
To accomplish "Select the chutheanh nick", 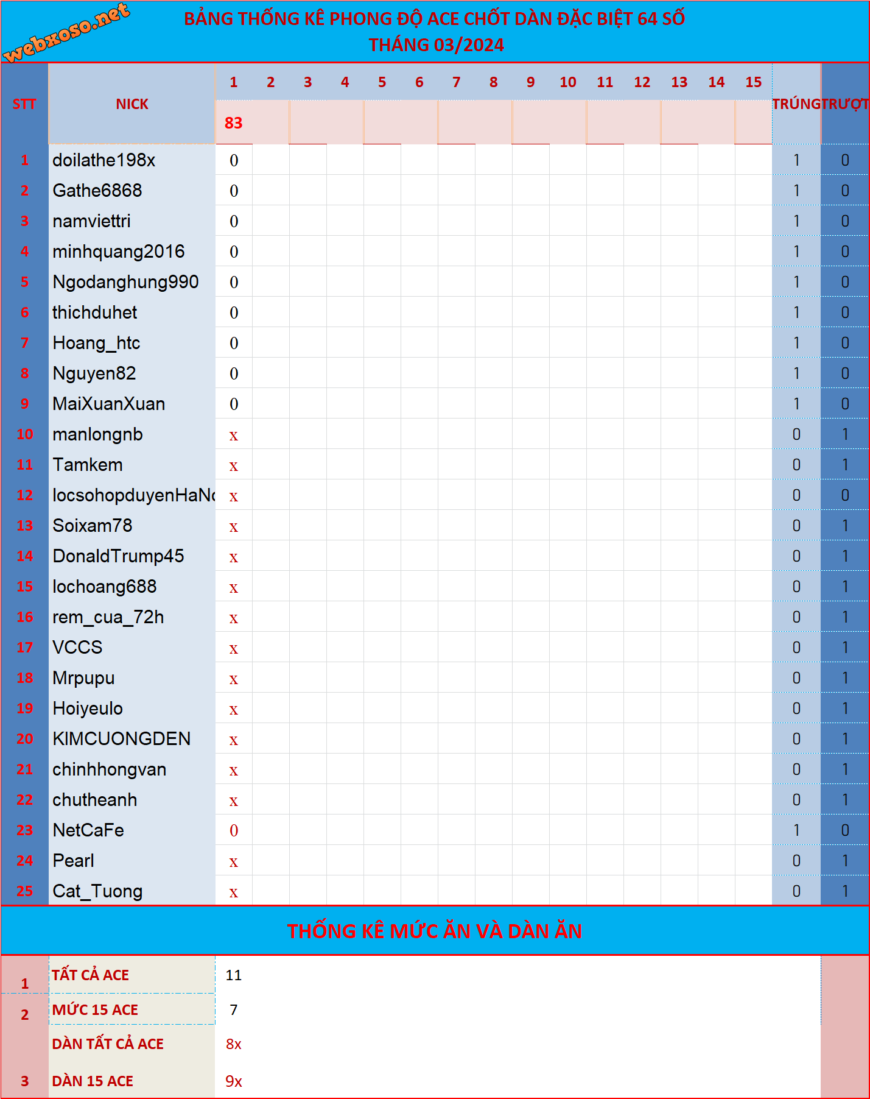I will click(x=95, y=800).
